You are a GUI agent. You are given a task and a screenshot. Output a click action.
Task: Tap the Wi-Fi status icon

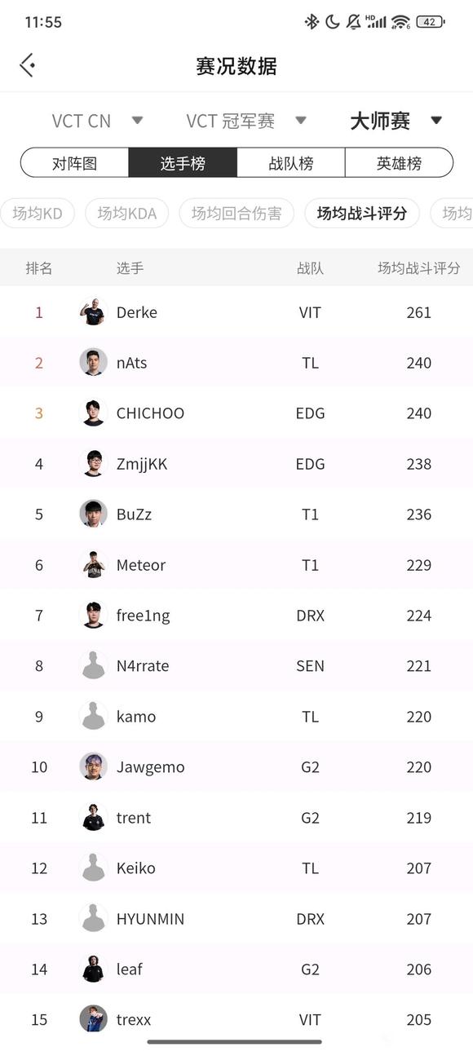click(x=400, y=22)
